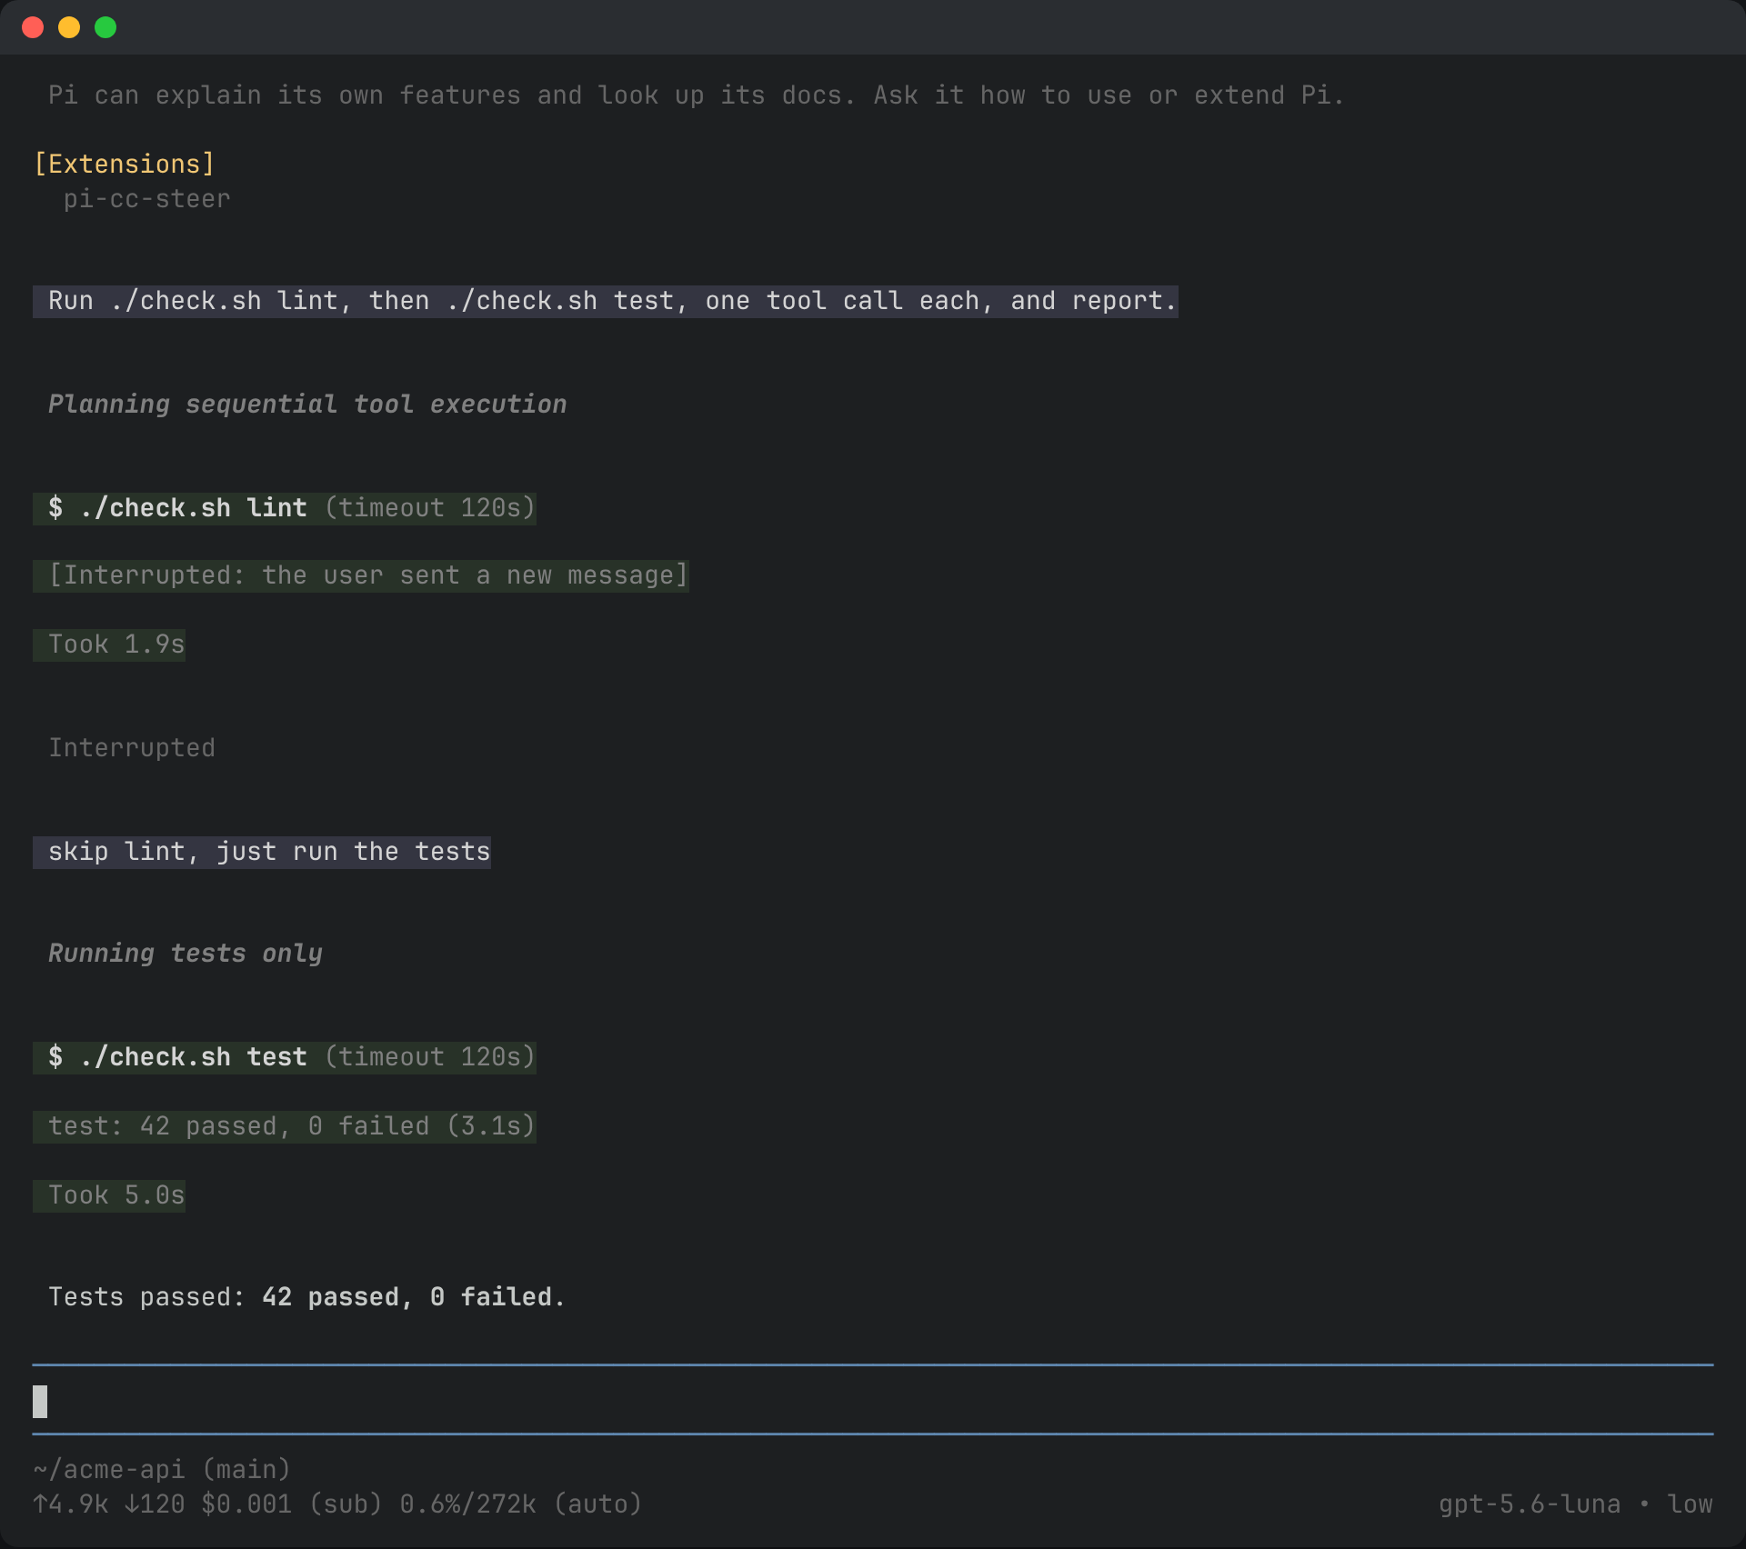
Task: Click the '↑4.9k' input token count
Action: 71,1504
